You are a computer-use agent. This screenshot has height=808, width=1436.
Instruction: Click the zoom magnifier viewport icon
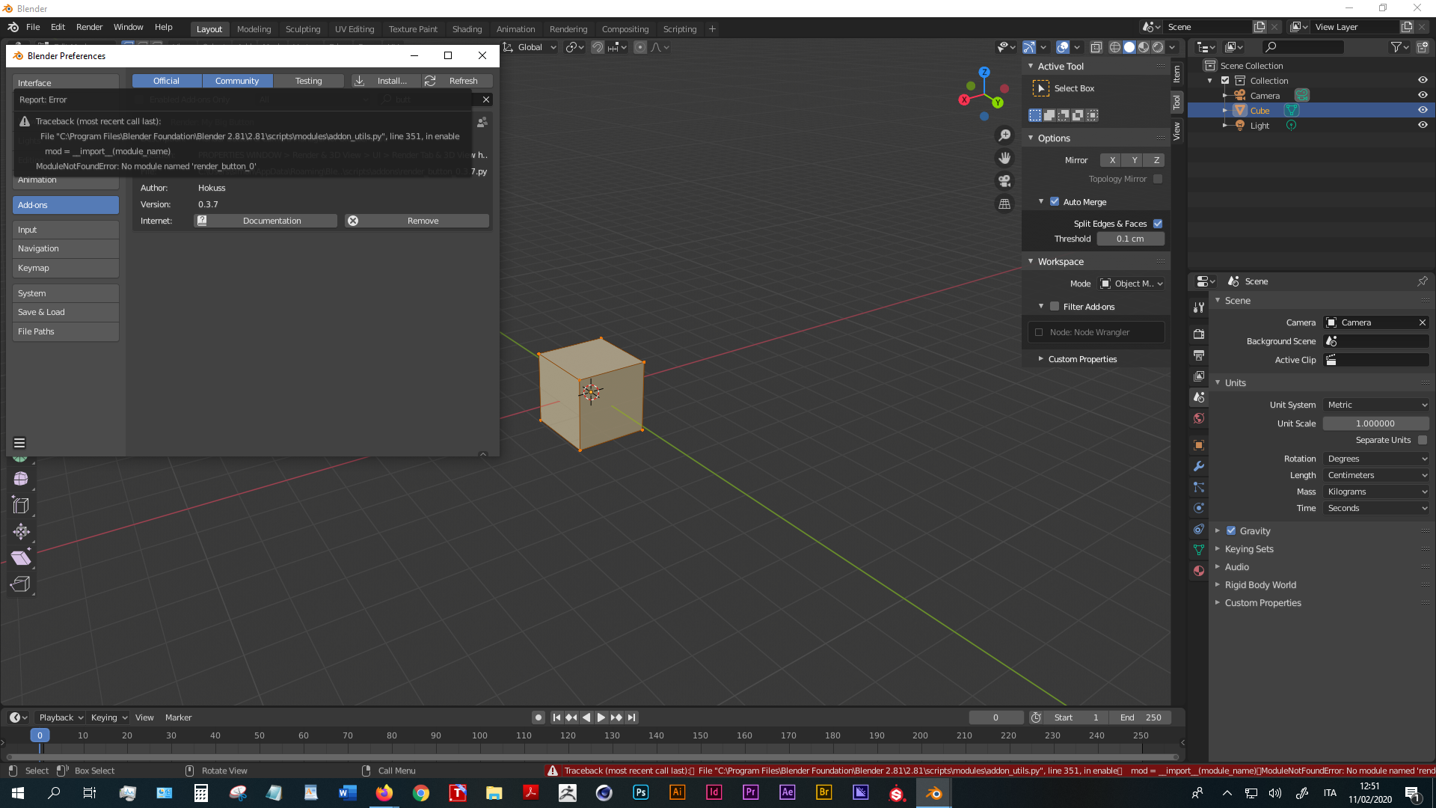1004,135
